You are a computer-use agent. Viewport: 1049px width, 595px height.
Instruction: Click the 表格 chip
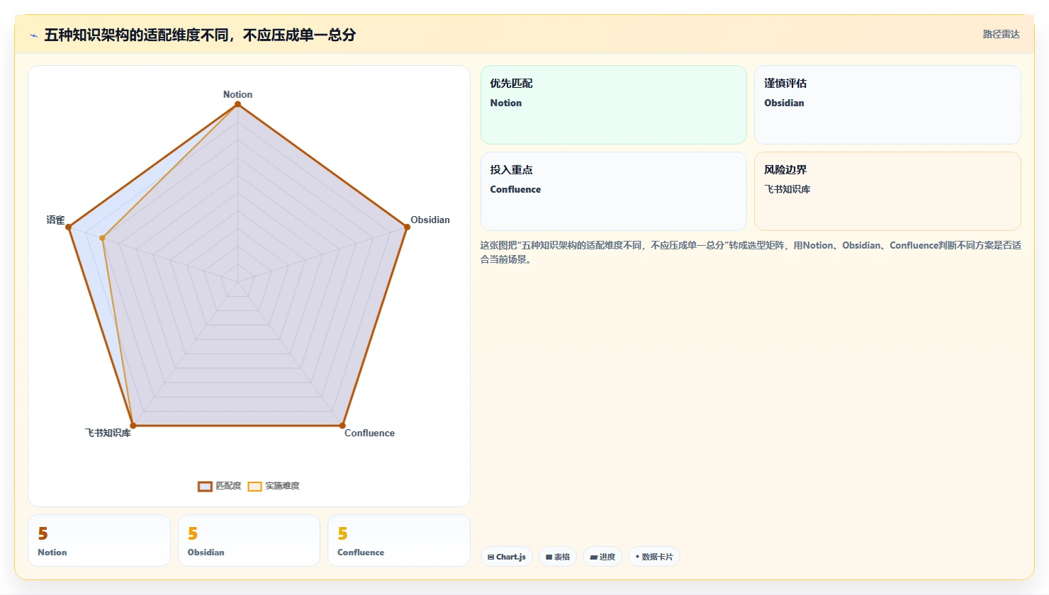pos(558,557)
